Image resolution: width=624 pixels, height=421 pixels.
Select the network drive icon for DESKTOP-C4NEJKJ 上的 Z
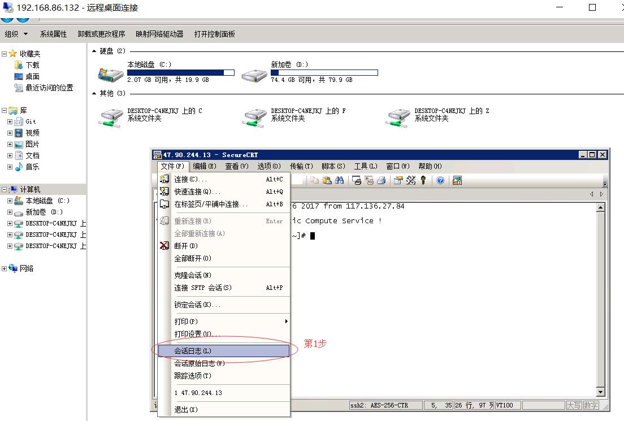pos(398,118)
